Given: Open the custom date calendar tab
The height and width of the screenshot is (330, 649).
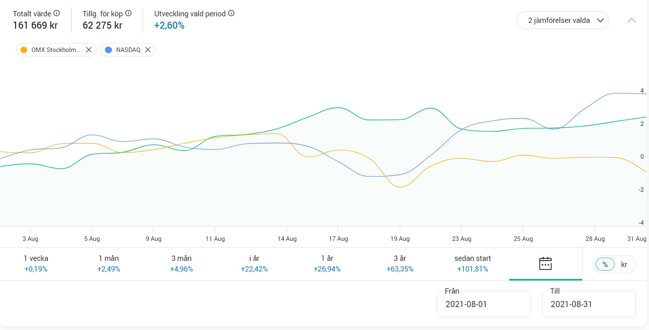Looking at the screenshot, I should coord(545,263).
